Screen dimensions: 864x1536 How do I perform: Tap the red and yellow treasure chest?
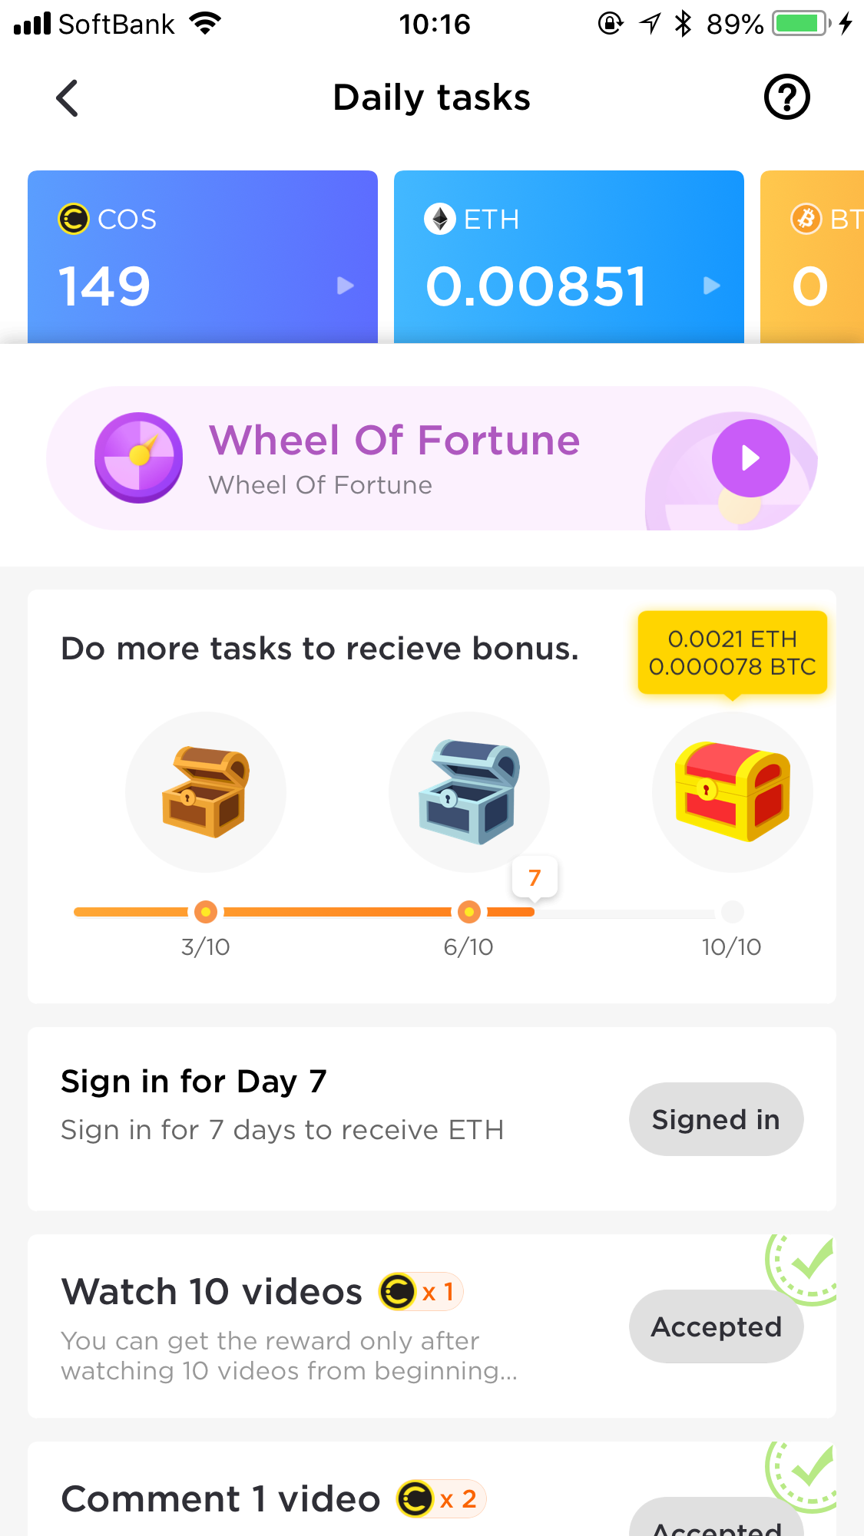click(732, 791)
